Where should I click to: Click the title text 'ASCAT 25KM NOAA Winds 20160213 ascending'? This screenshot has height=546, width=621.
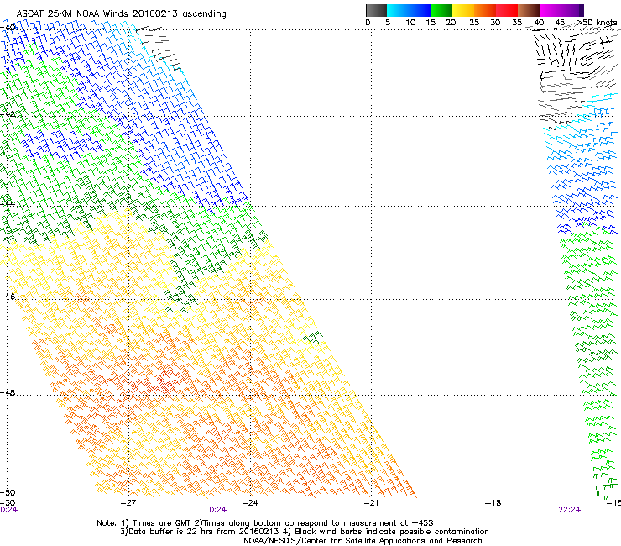click(x=121, y=14)
